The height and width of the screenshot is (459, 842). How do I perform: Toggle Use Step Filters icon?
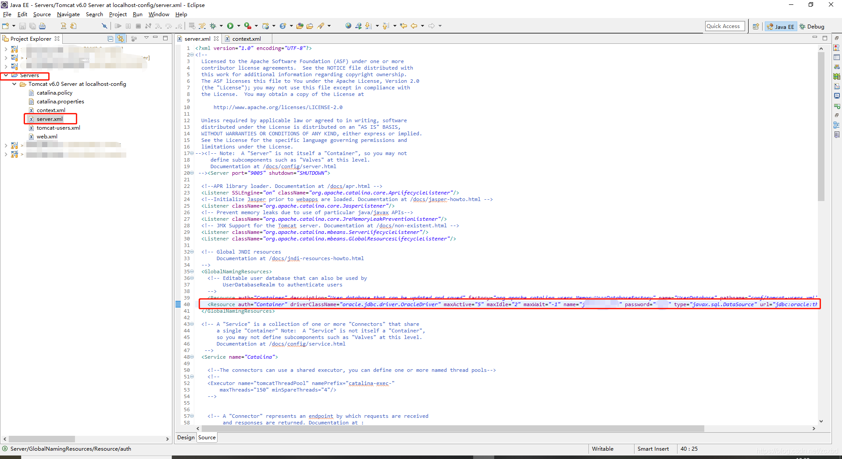(202, 26)
